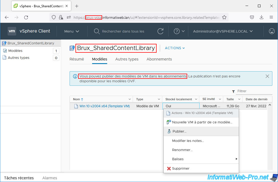Open the Type column chevron
Viewport: 278px width, 182px height.
point(159,99)
